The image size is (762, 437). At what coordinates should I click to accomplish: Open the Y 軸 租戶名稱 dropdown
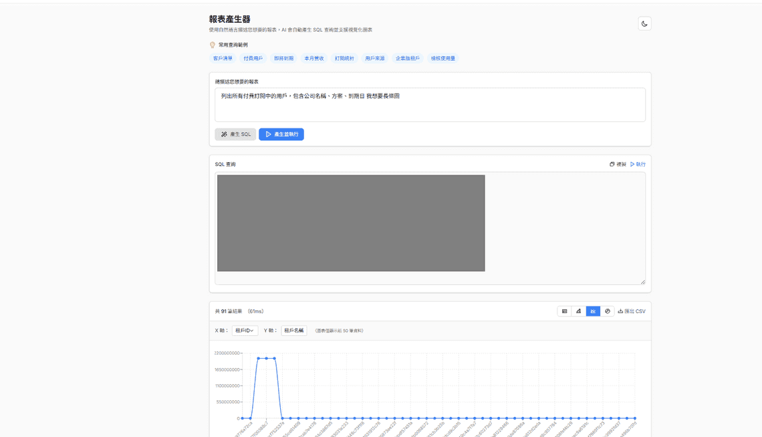point(293,331)
